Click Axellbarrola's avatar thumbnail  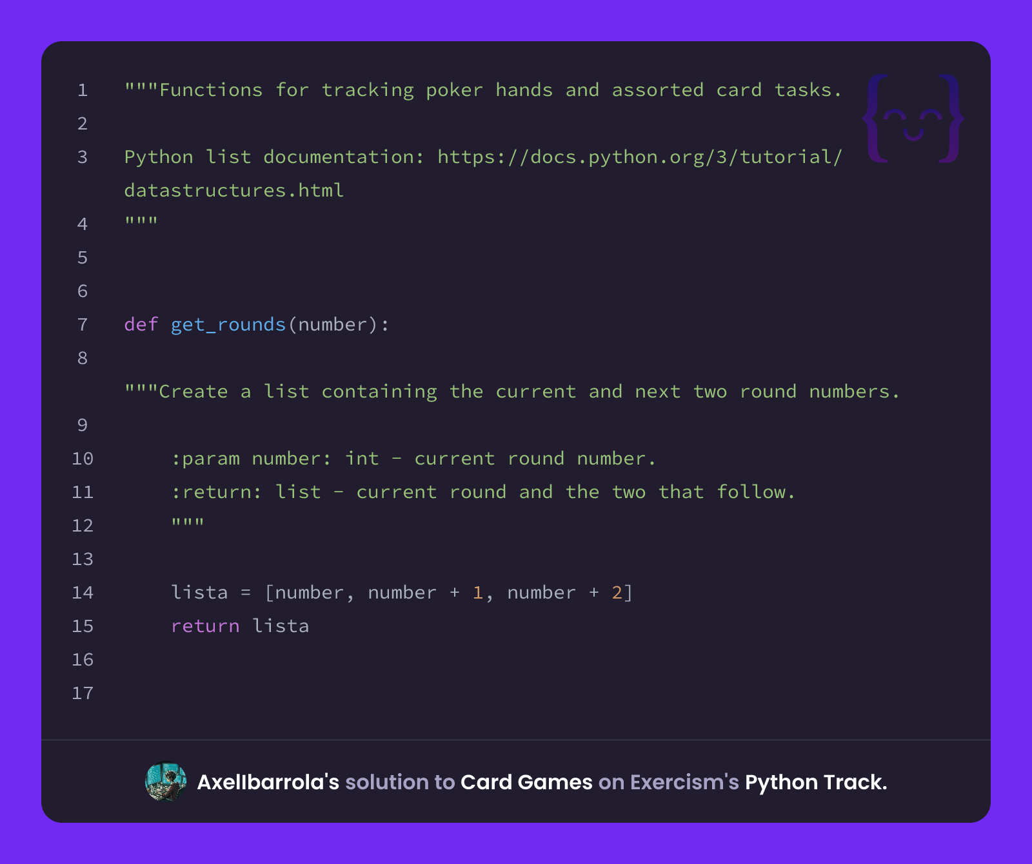[166, 782]
